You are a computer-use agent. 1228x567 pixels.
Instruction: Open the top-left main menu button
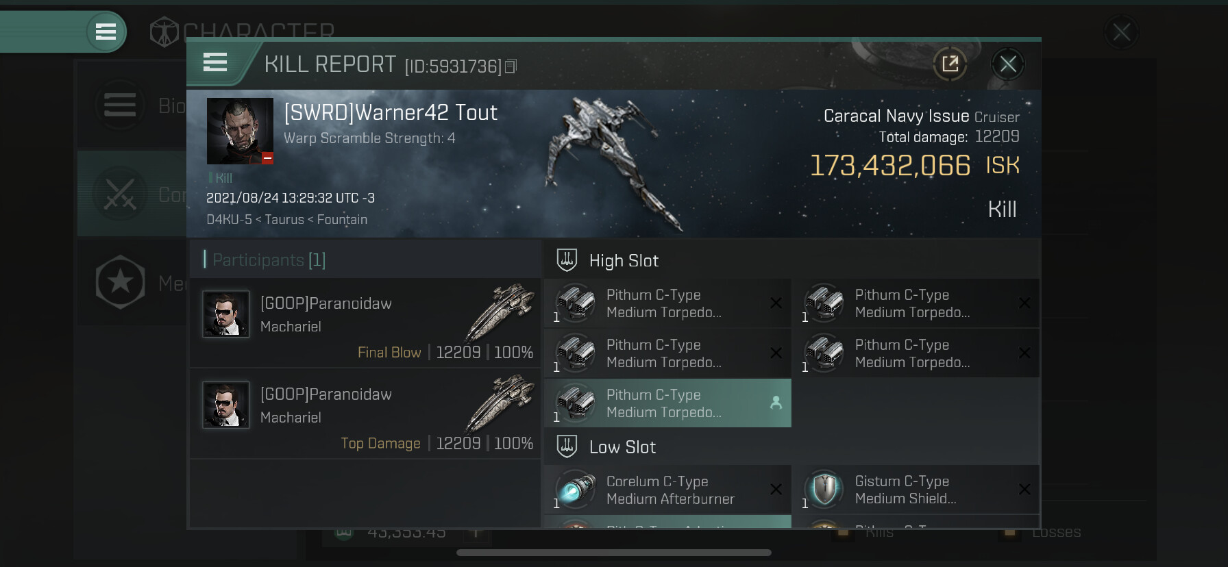click(x=106, y=32)
